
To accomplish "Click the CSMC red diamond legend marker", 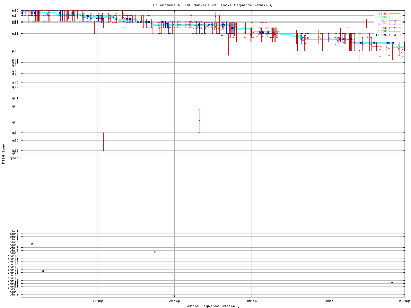I will coord(395,14).
